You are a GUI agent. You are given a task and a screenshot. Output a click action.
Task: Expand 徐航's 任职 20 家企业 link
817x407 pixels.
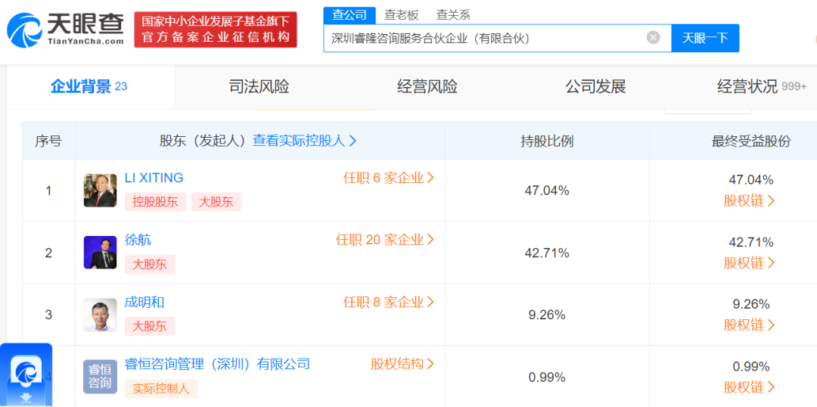[x=385, y=240]
